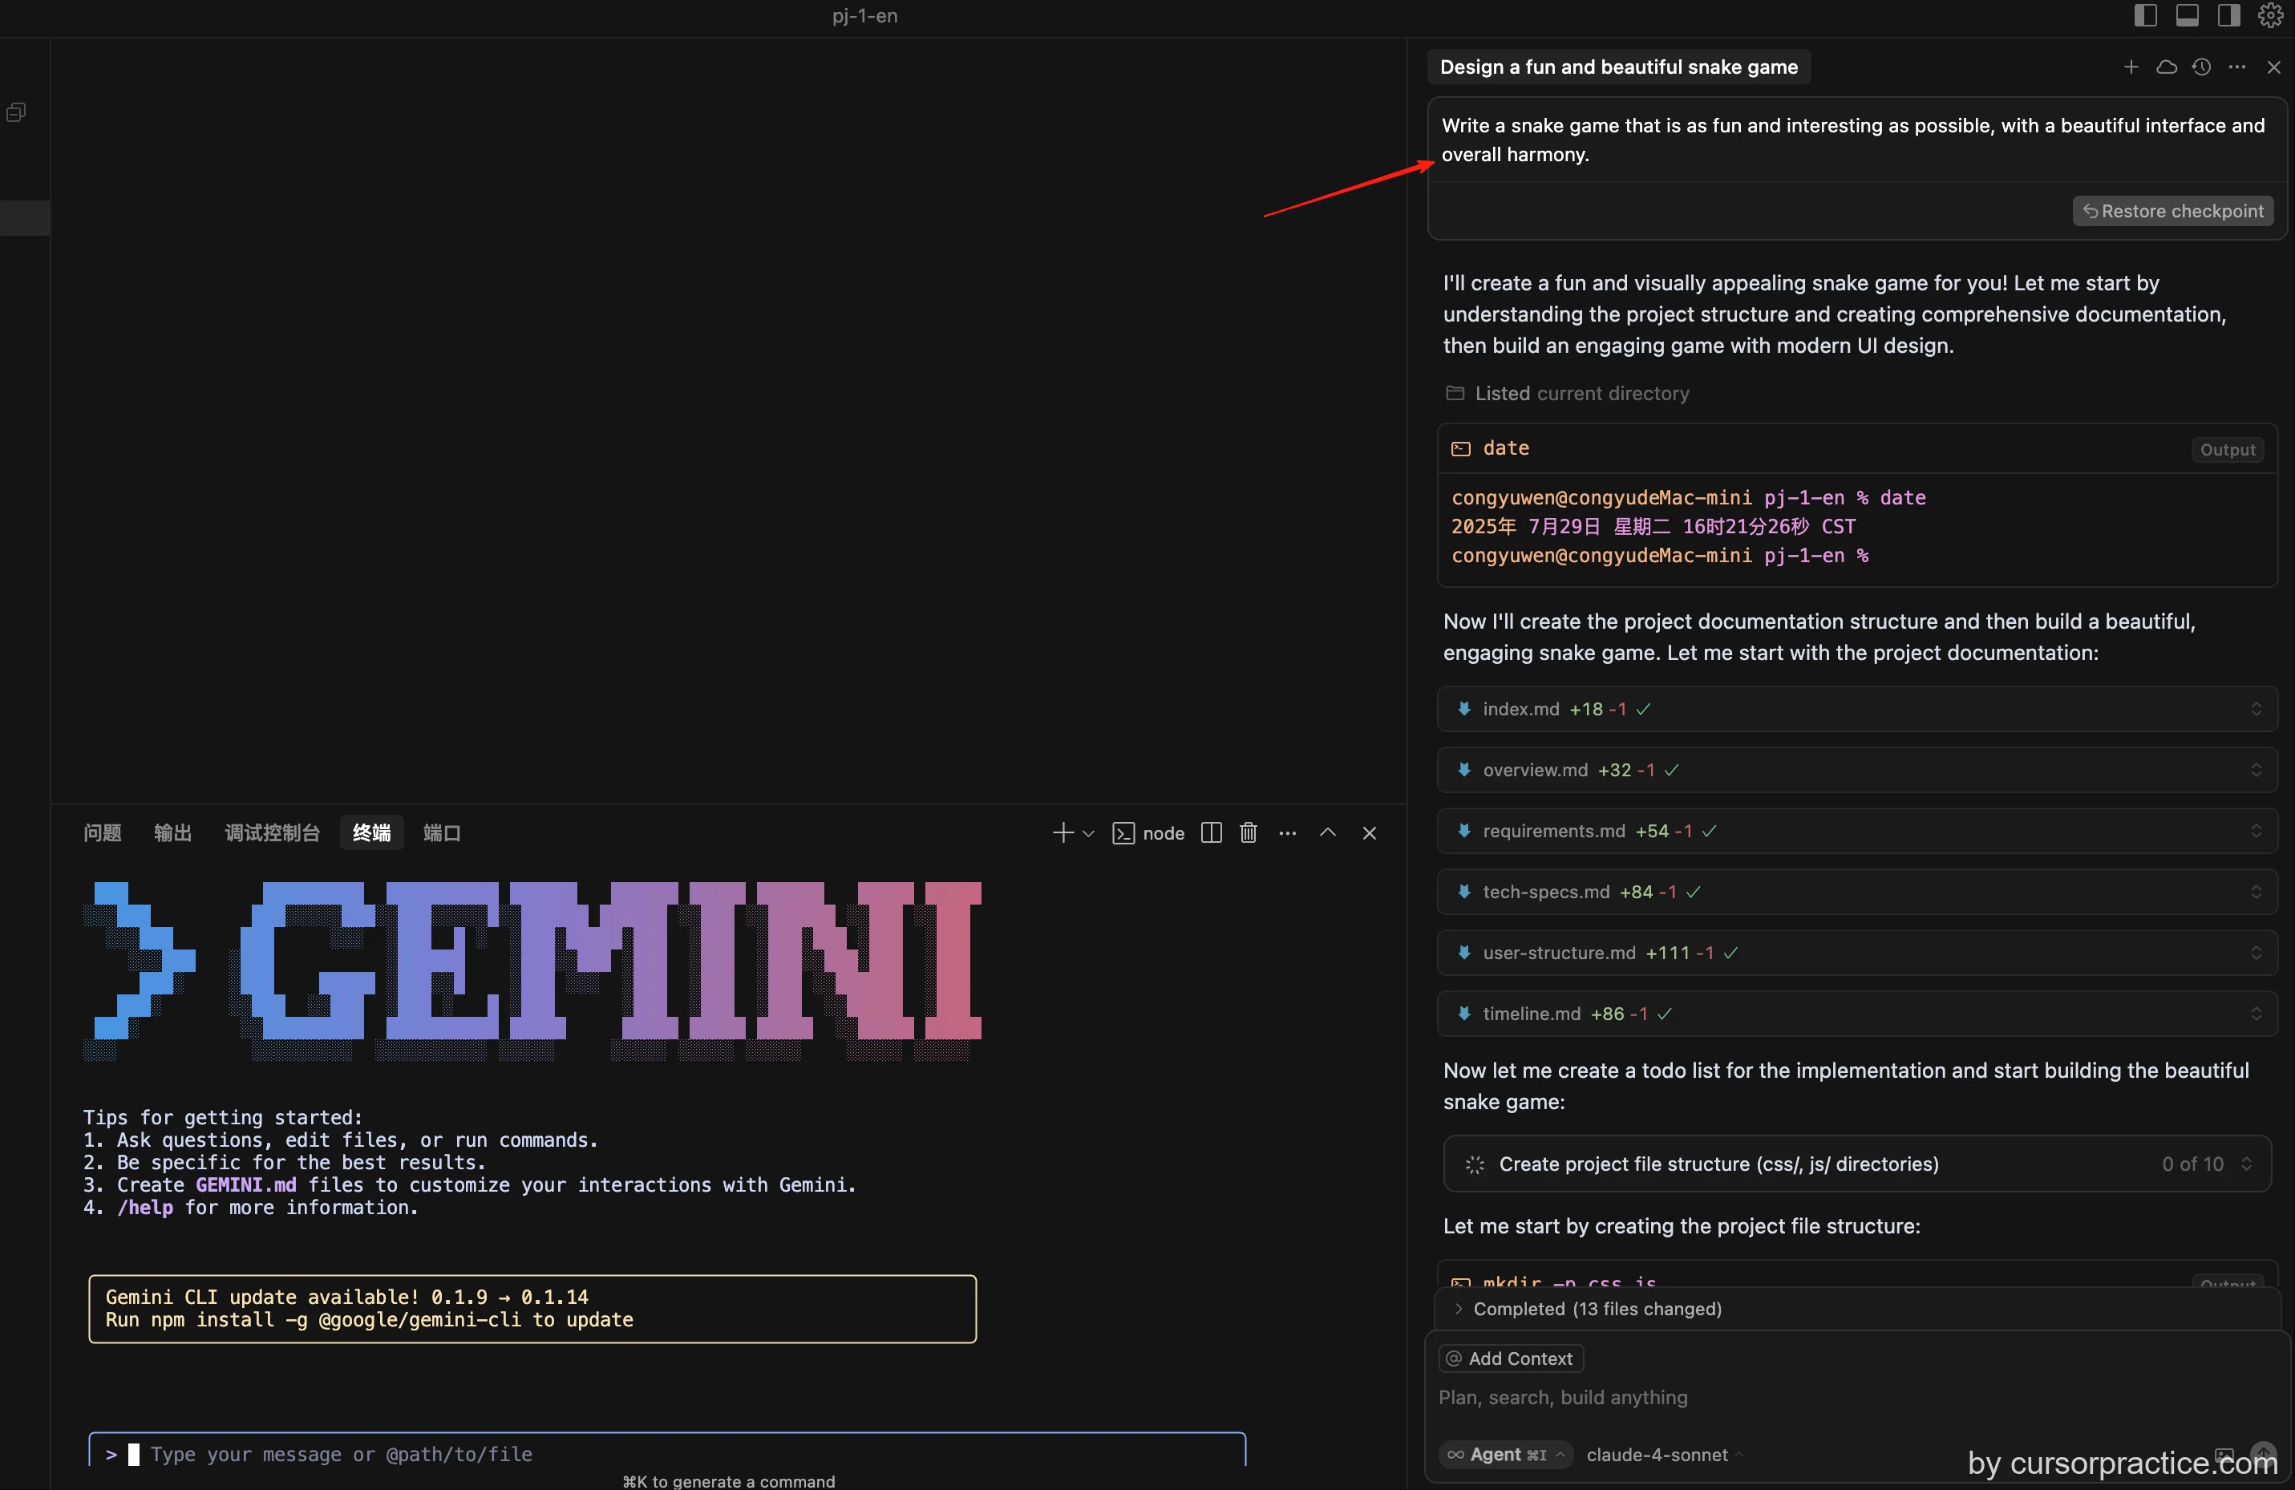Open the requirements.md file link
The image size is (2295, 1490).
tap(1553, 830)
